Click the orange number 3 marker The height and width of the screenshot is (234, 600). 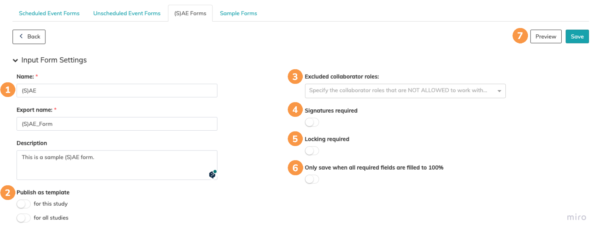295,77
